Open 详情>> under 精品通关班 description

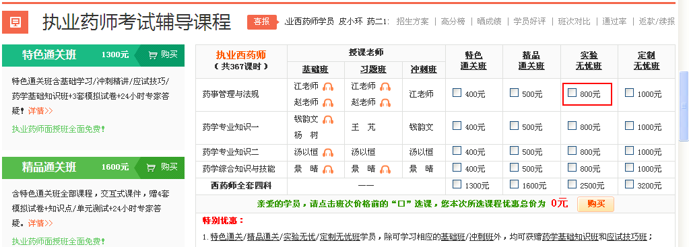click(40, 223)
